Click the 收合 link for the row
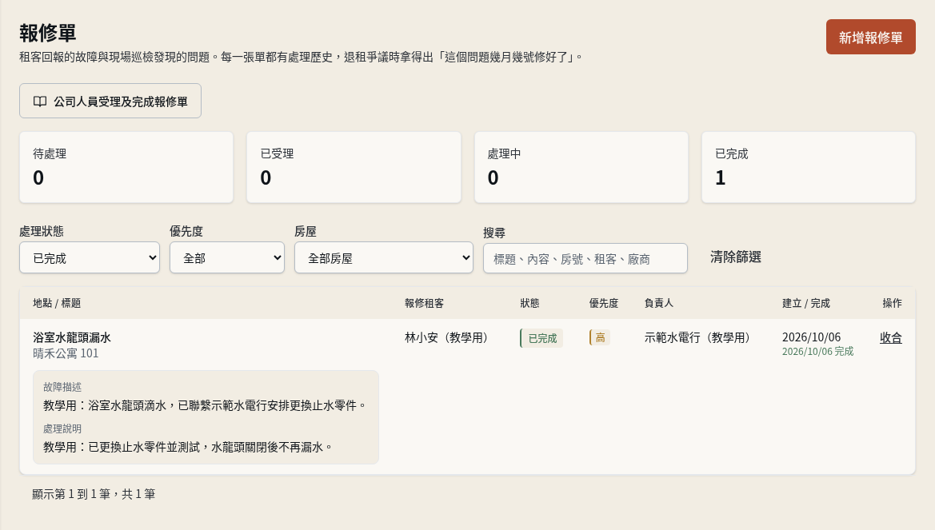Viewport: 935px width, 530px height. pyautogui.click(x=891, y=337)
